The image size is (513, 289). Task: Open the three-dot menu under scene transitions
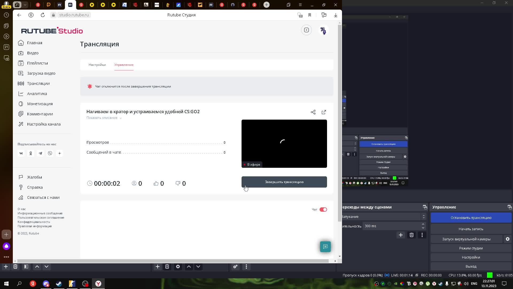pos(422,235)
